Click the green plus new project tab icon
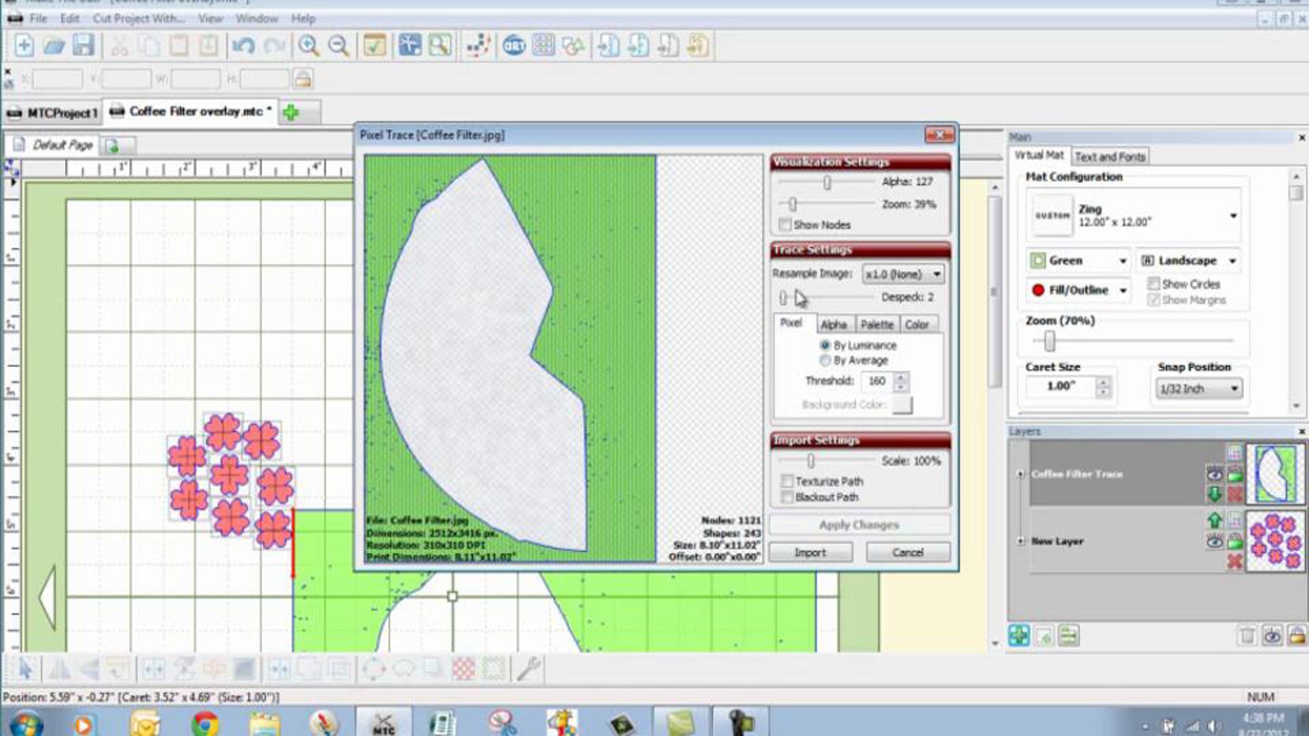1309x736 pixels. 291,113
